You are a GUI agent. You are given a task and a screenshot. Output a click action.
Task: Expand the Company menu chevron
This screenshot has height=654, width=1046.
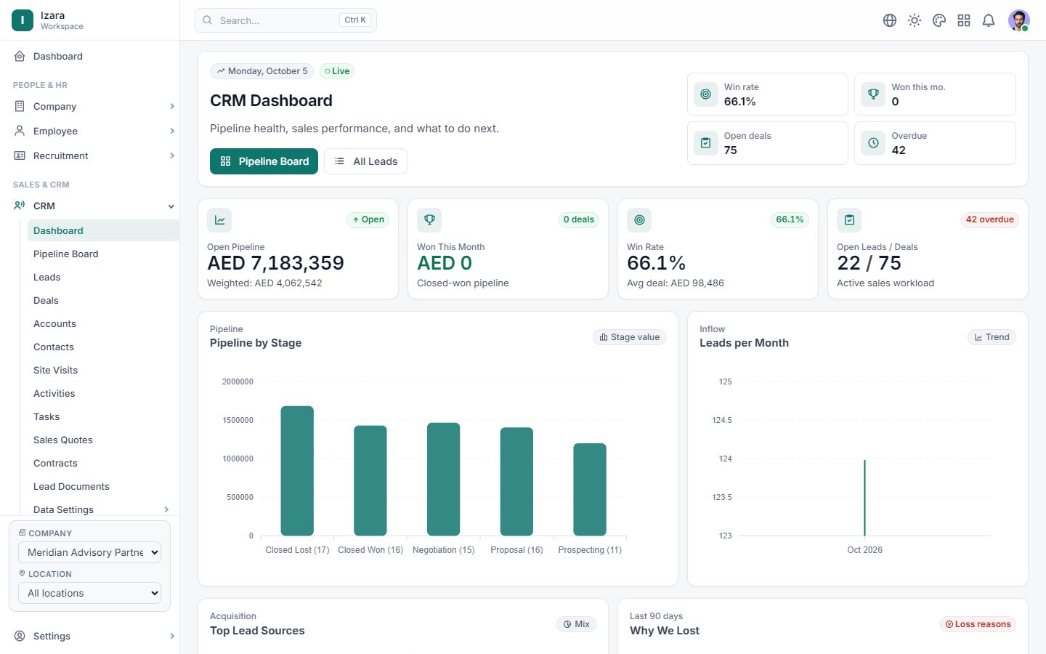(x=172, y=106)
